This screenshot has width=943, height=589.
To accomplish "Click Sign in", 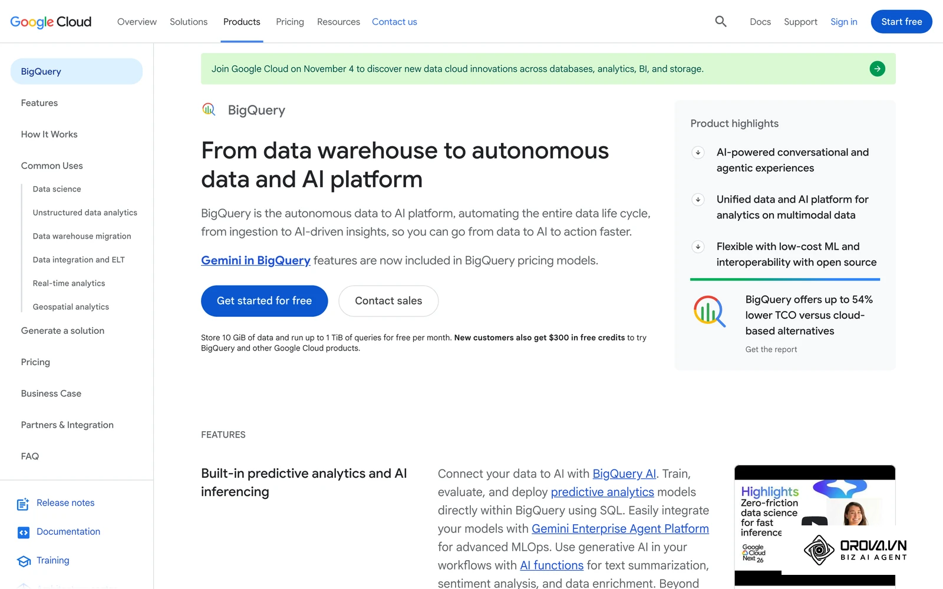I will point(843,22).
